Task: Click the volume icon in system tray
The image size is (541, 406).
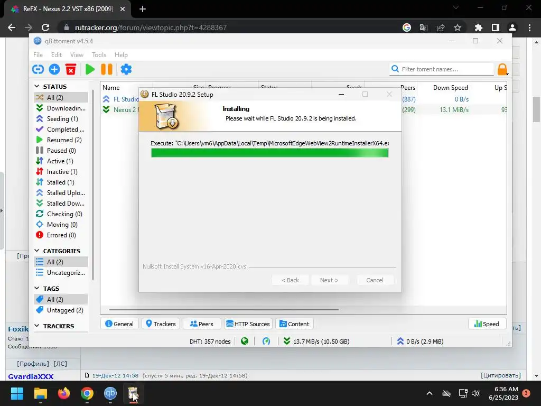Action: [x=475, y=393]
